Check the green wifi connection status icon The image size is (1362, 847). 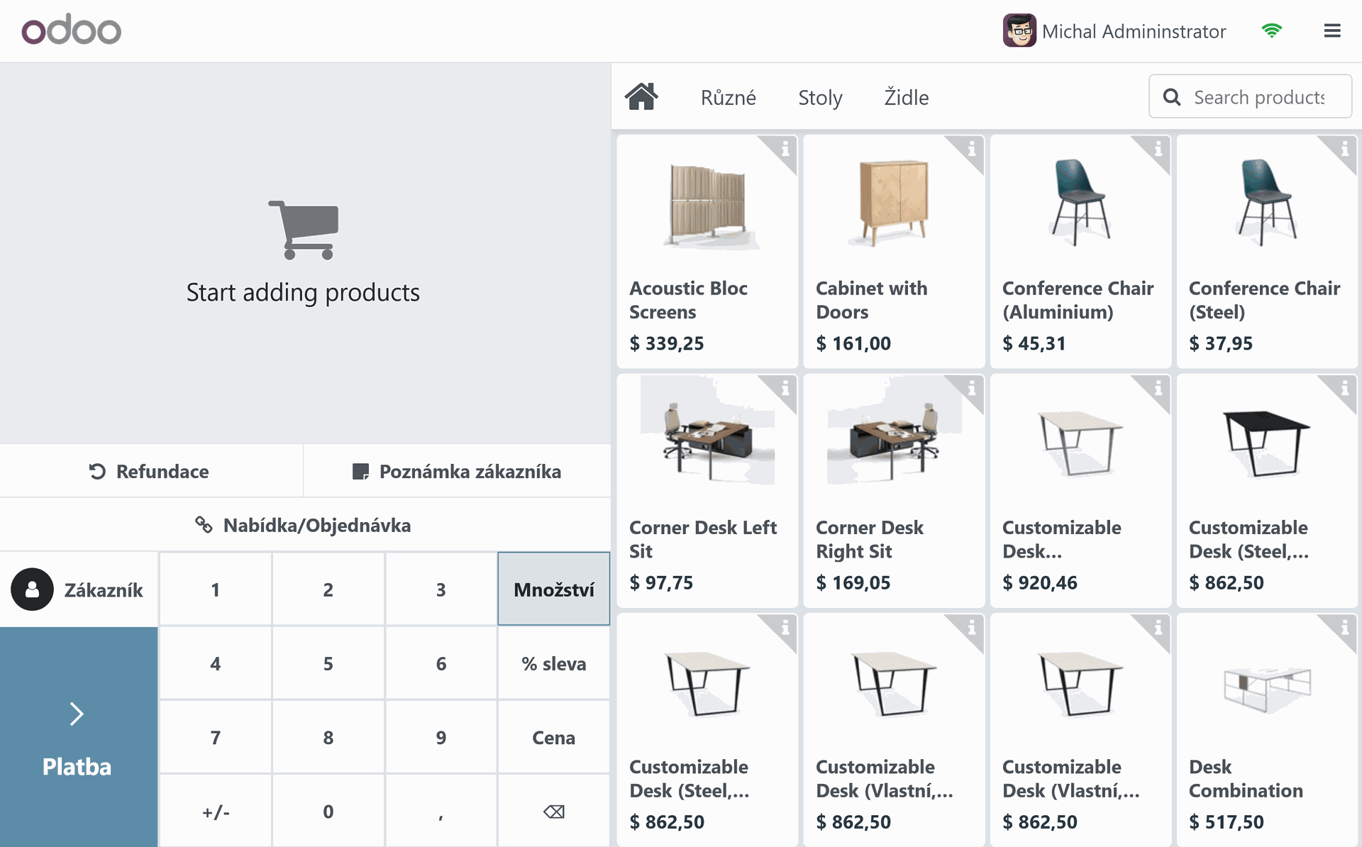(1271, 31)
